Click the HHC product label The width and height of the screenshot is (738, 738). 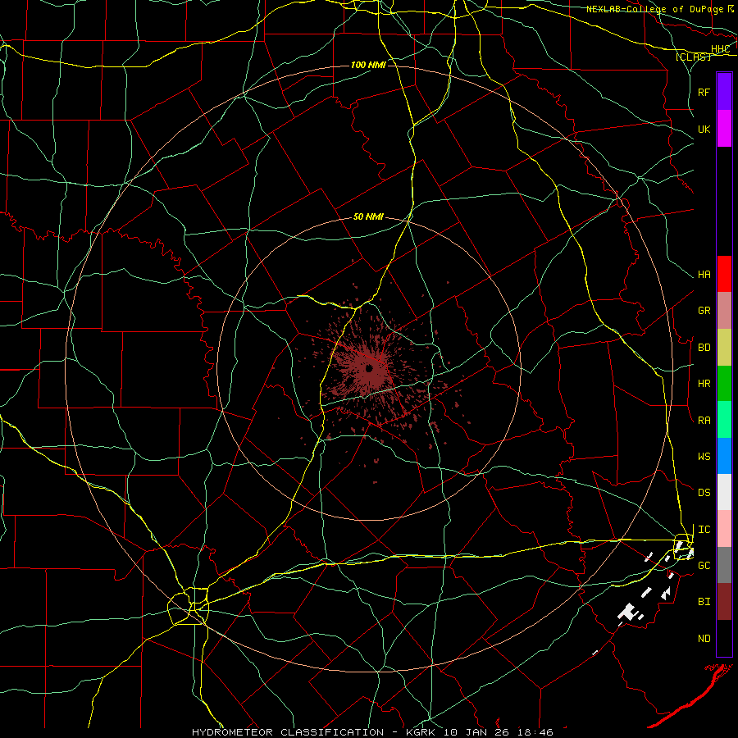pyautogui.click(x=720, y=49)
